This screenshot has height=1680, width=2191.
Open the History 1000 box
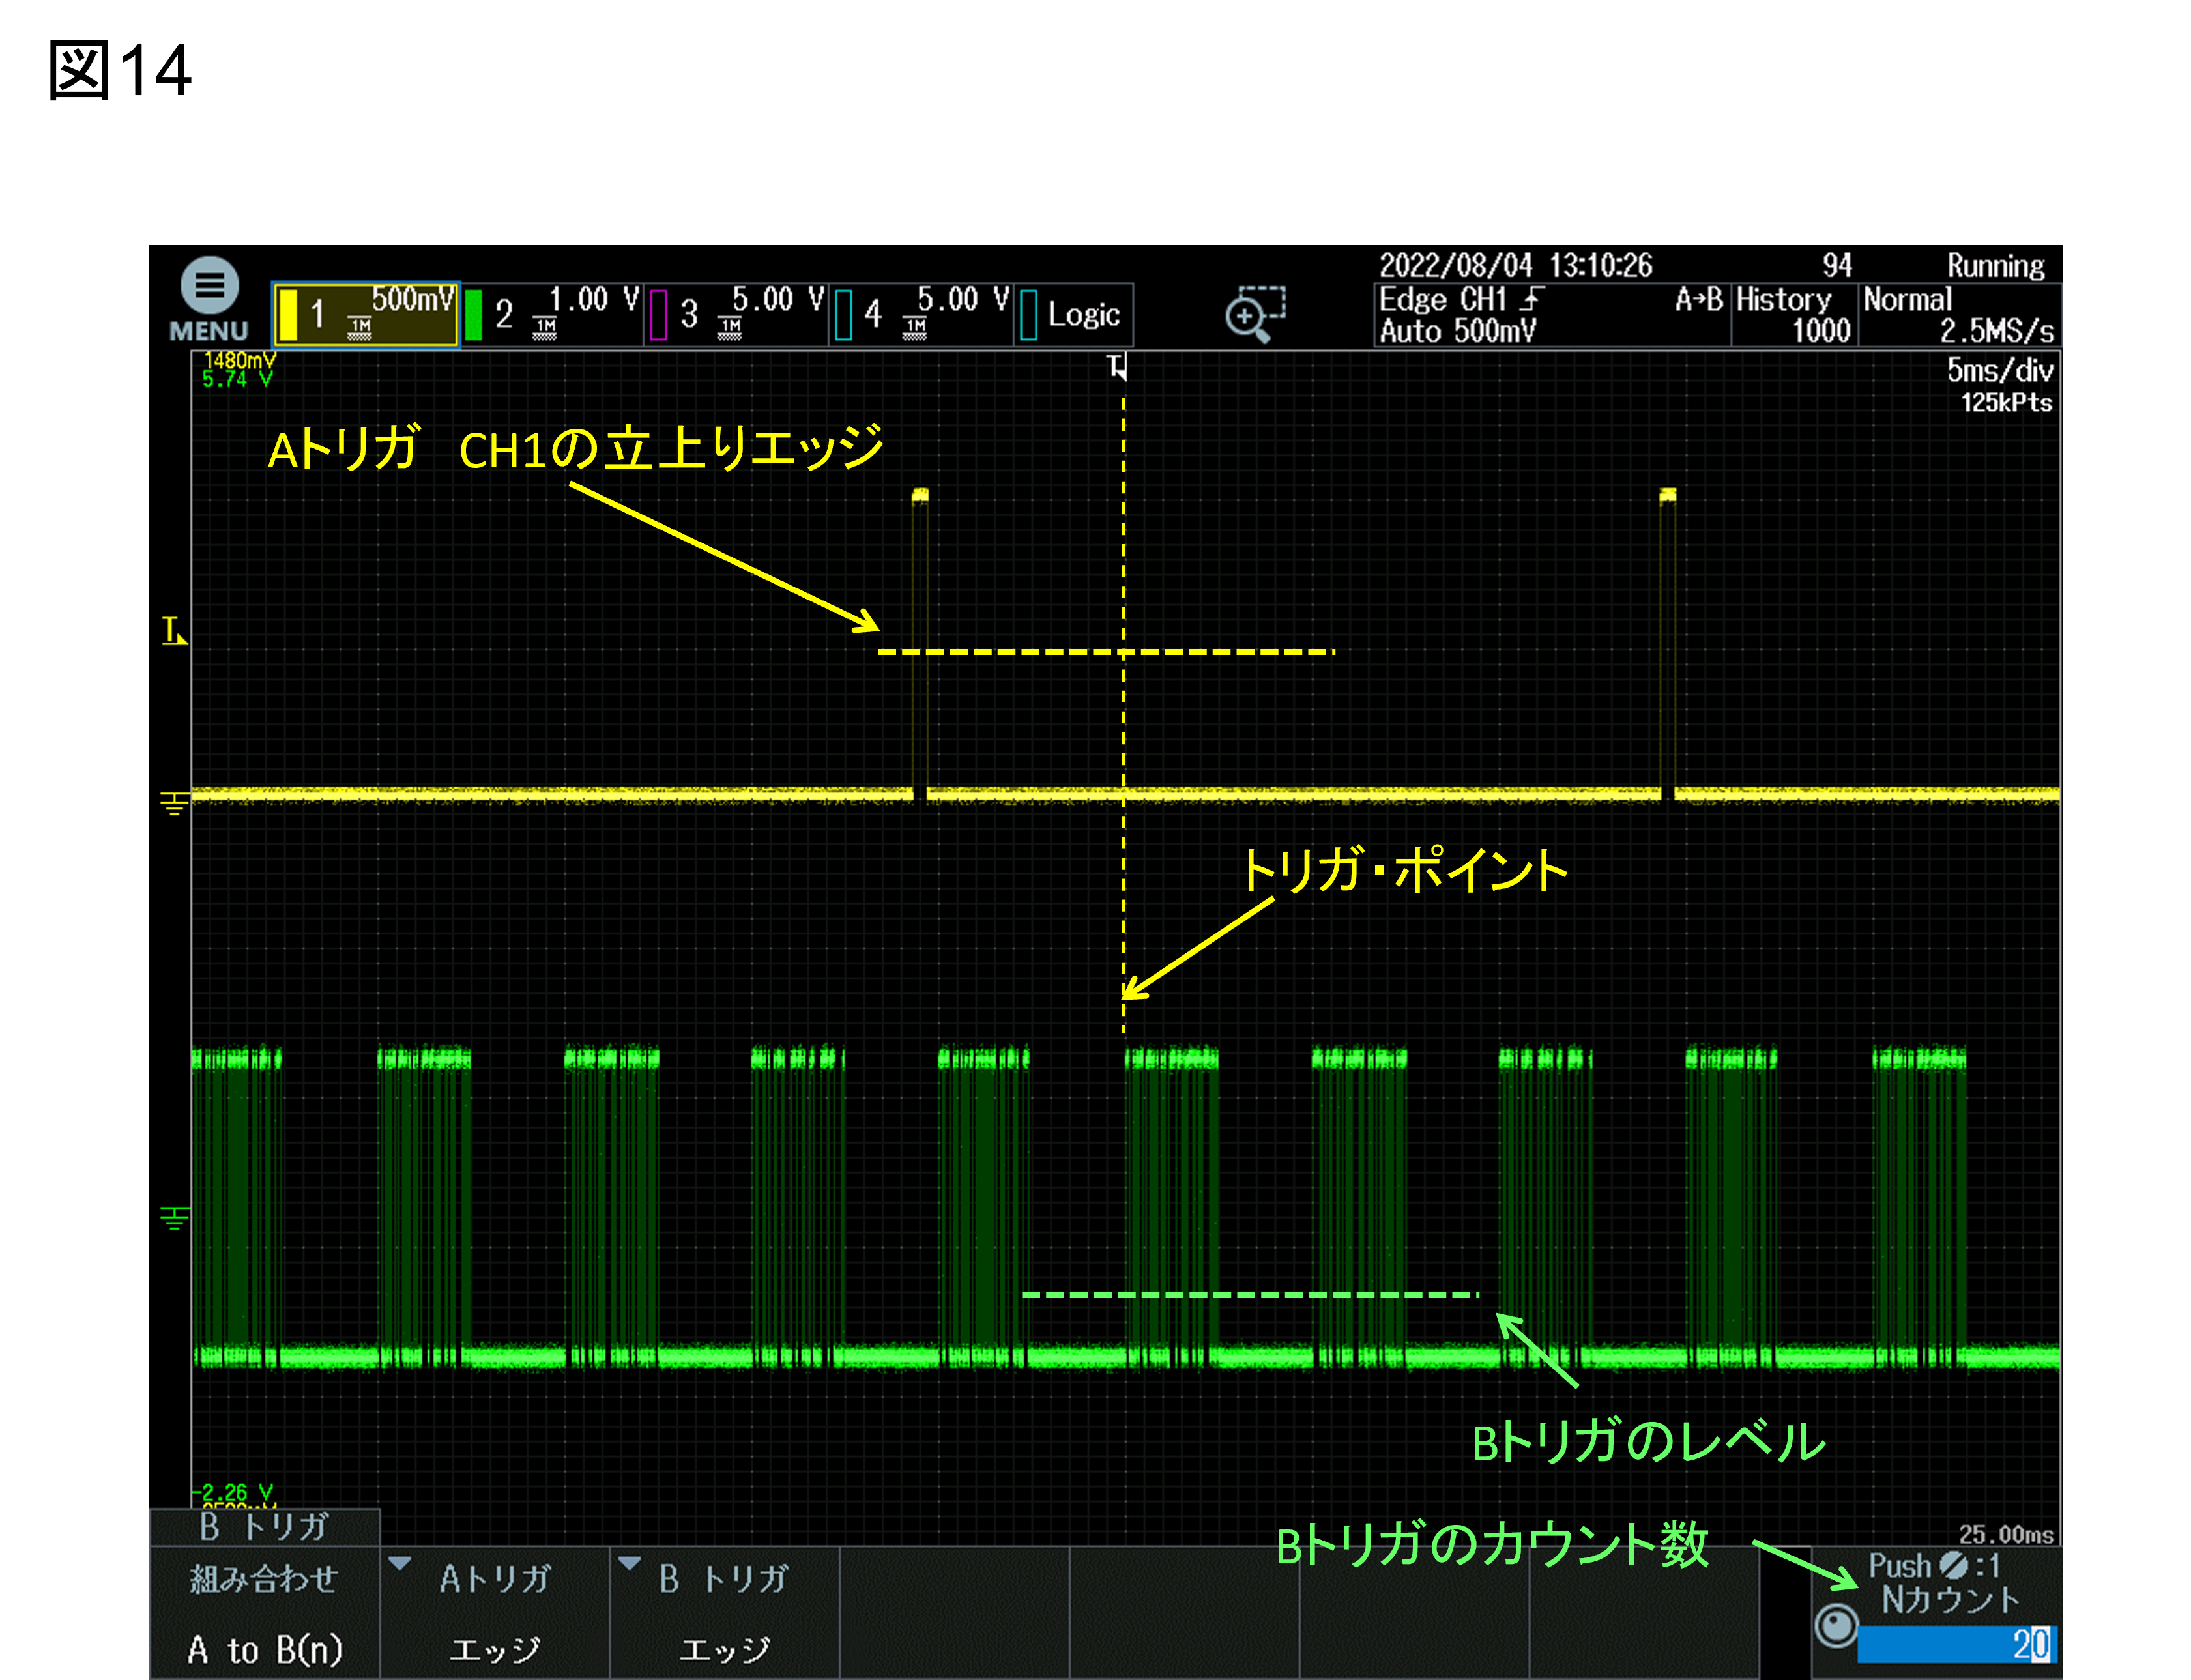(x=1794, y=314)
